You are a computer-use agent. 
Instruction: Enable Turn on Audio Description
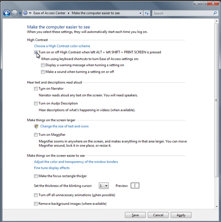(x=36, y=103)
